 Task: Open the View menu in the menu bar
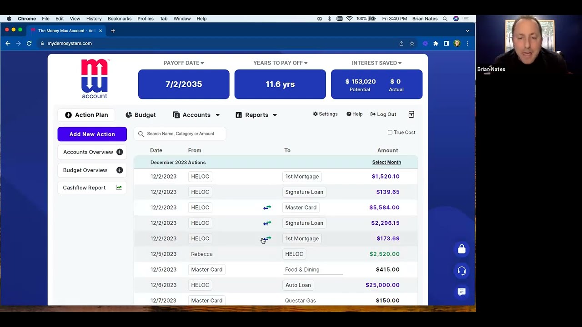tap(75, 19)
